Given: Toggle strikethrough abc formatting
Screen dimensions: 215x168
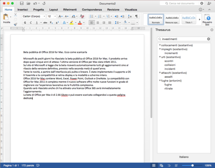Looking at the screenshot, I should click(x=45, y=23).
